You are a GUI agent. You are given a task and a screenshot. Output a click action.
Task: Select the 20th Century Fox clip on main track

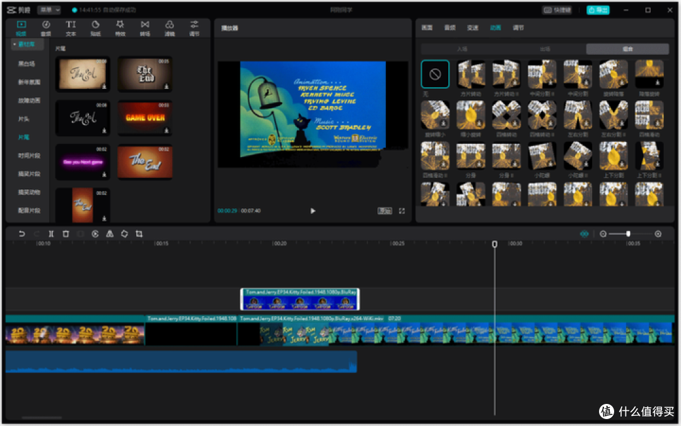point(74,330)
